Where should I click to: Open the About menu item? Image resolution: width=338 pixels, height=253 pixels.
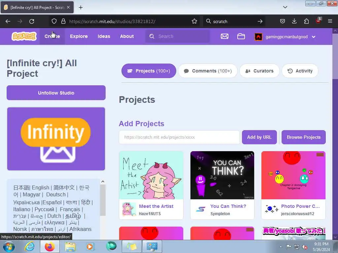coord(127,36)
